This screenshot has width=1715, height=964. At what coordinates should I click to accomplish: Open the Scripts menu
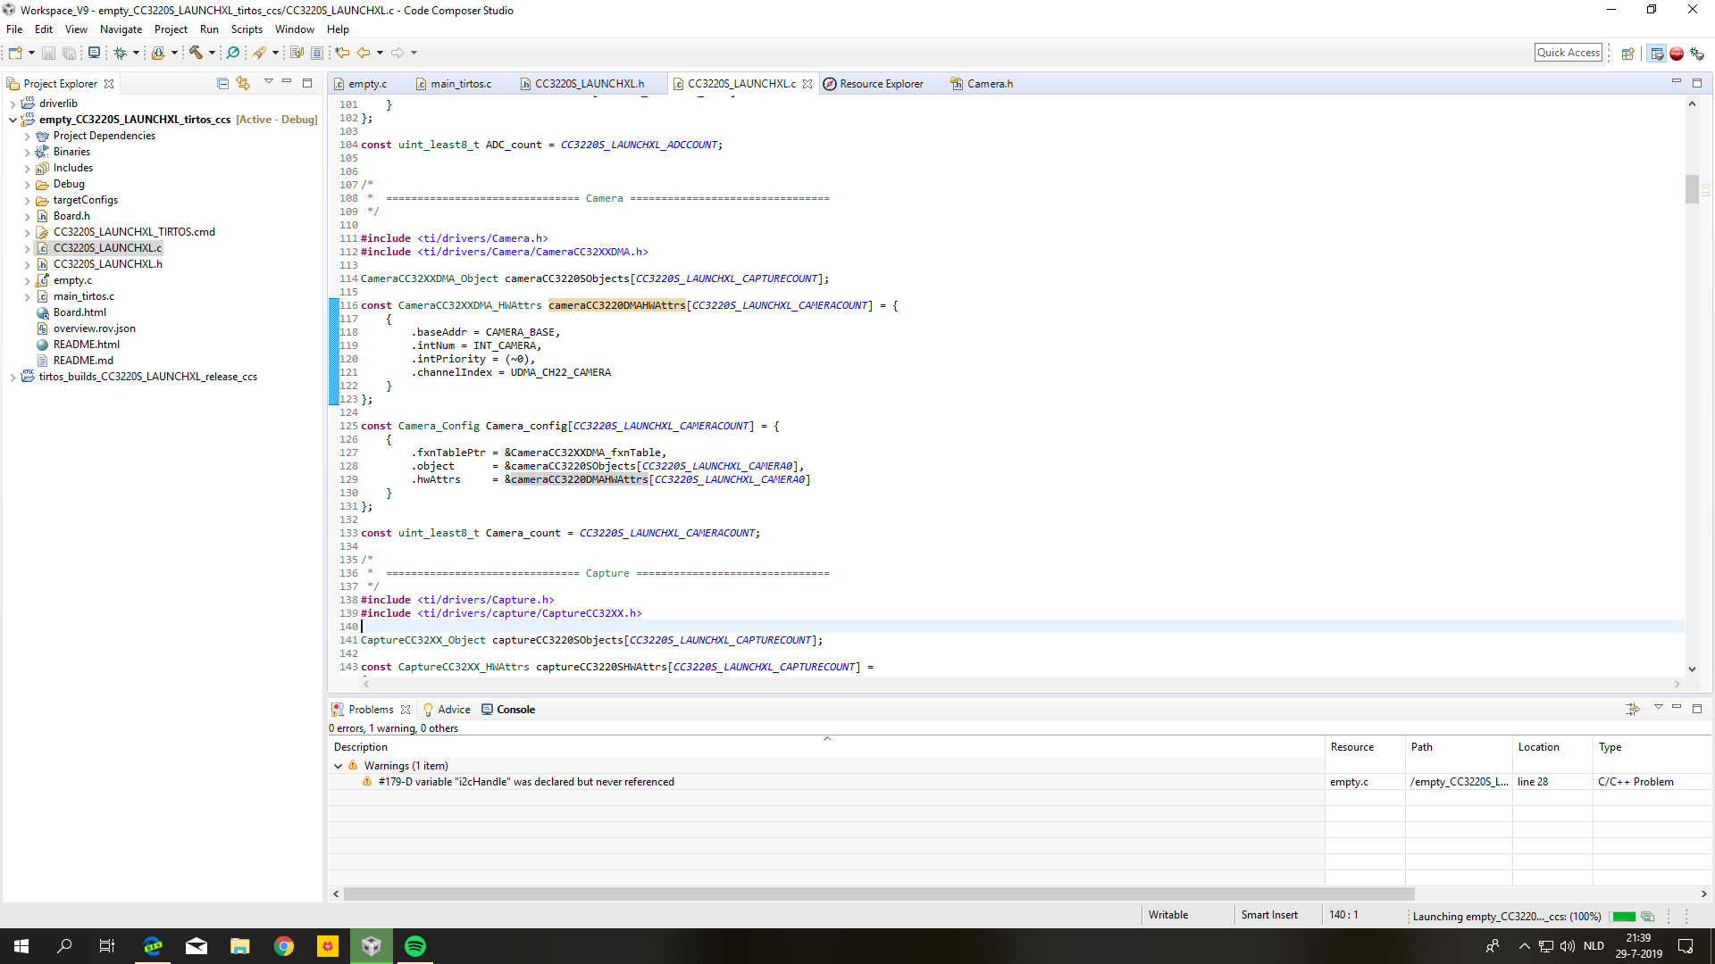(247, 29)
